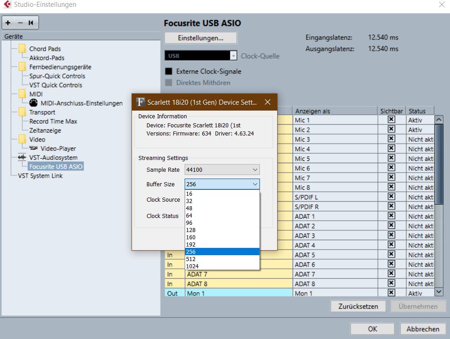Click the ADAT 7 port name cell
Viewport: 450px width, 339px height.
tap(239, 274)
